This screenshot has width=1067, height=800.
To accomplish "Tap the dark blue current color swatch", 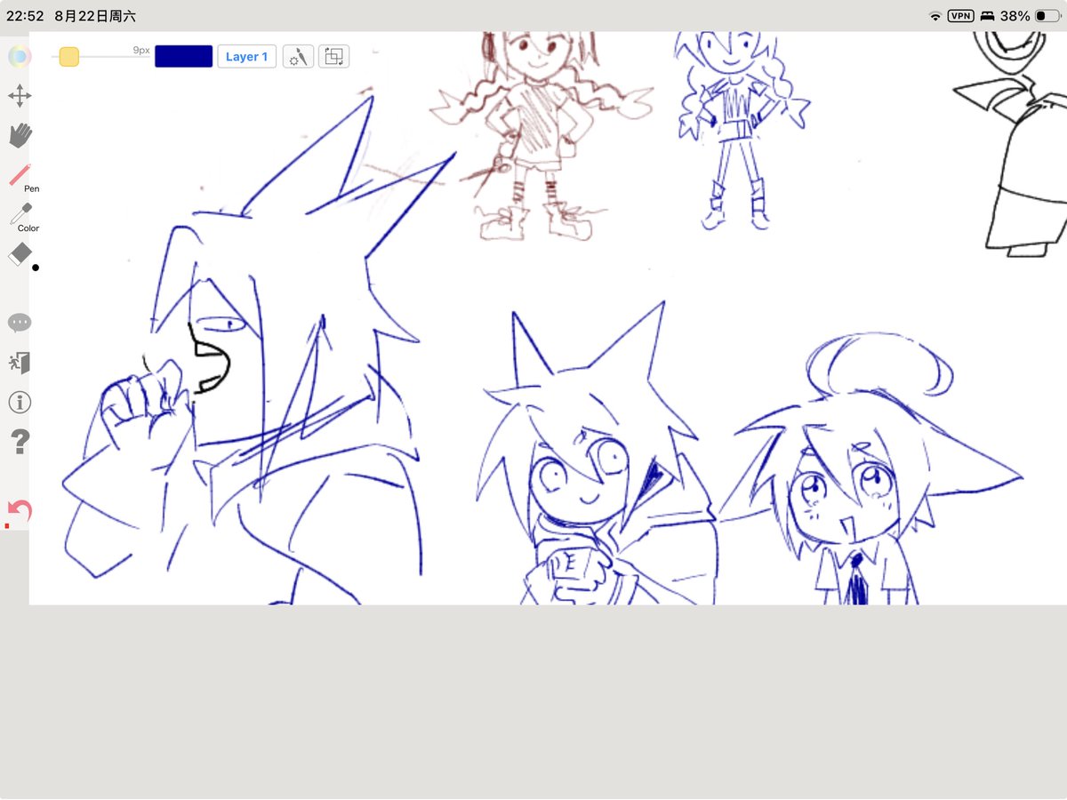I will click(184, 57).
